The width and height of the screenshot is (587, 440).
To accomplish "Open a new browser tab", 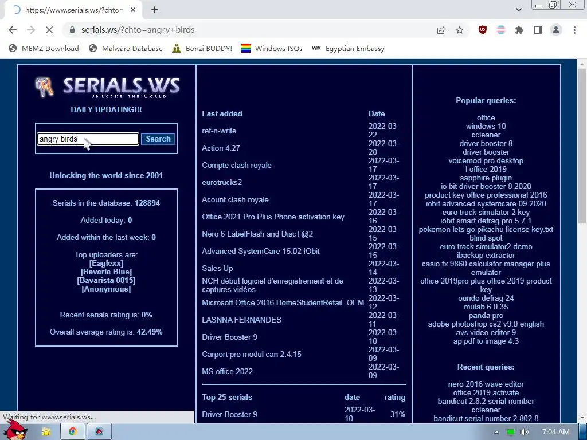I will coord(155,10).
